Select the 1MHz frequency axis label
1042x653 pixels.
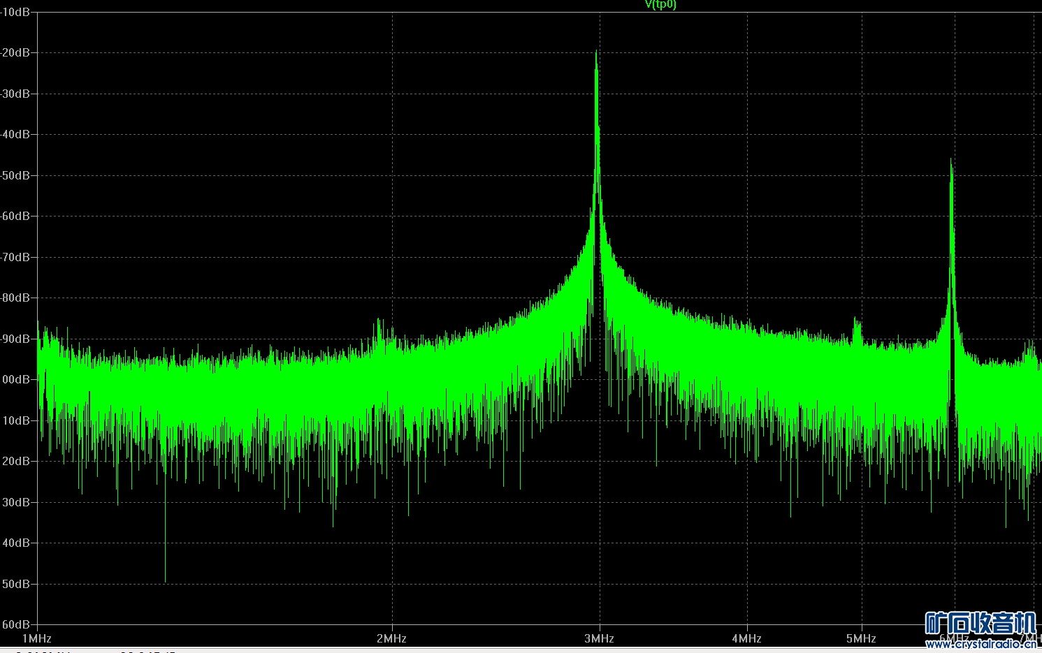(37, 638)
